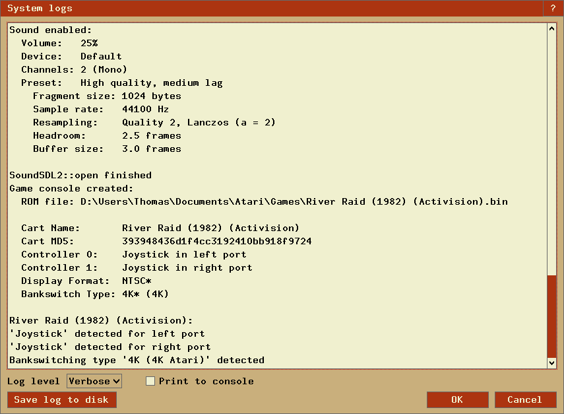Click the 'Device: Default' log line

coord(71,57)
